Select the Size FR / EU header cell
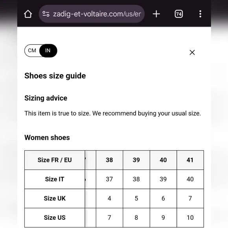228x228 pixels. click(55, 160)
